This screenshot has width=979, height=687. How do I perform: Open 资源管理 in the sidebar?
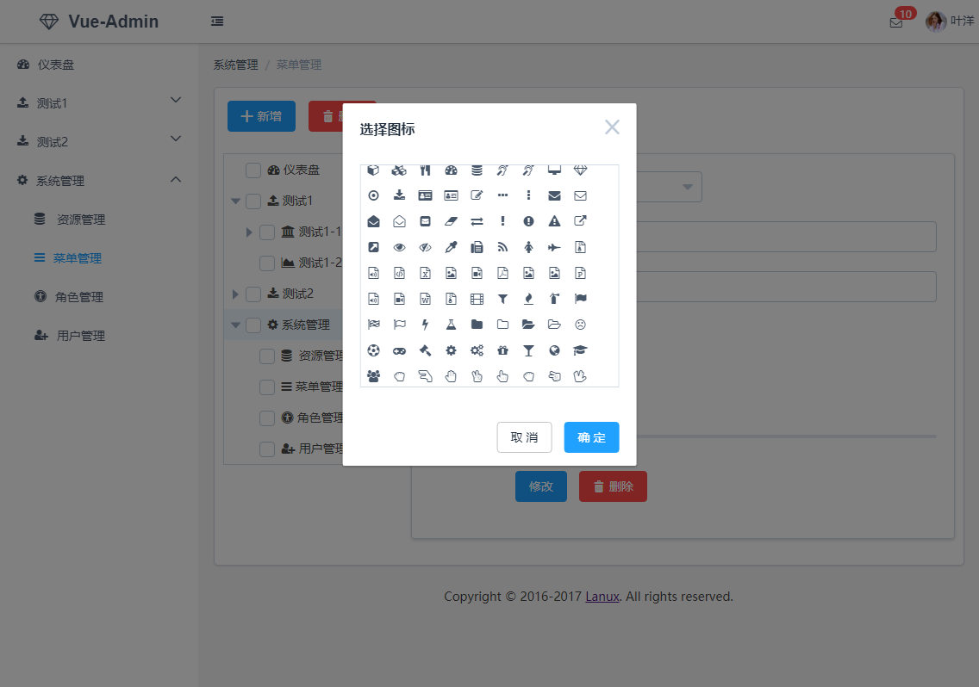(x=80, y=220)
